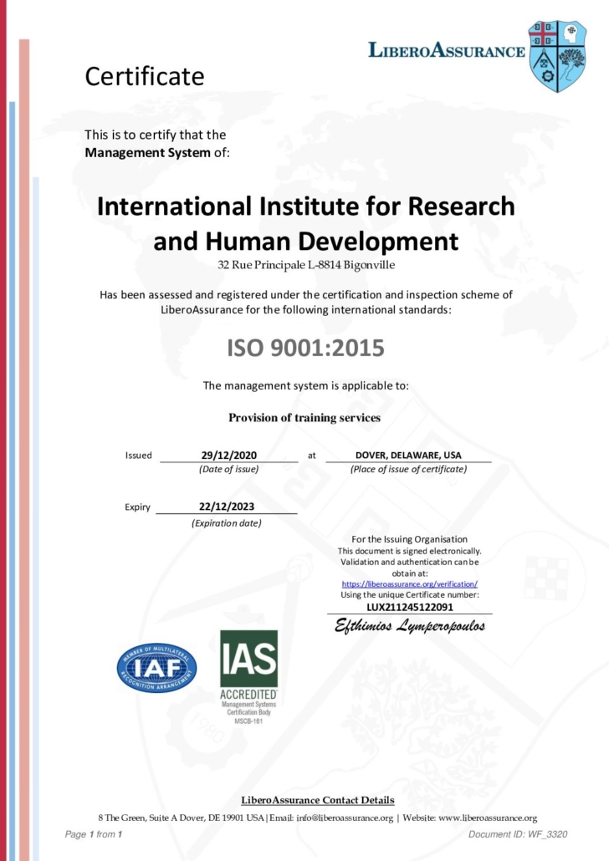Click the MSCB-161 accreditation number

248,721
